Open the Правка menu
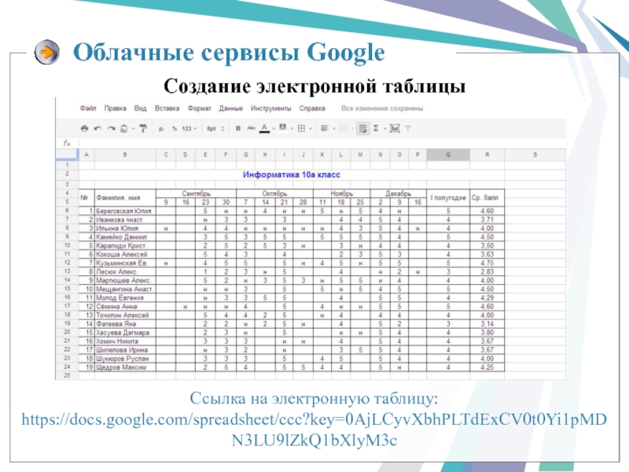This screenshot has width=629, height=472. [115, 109]
